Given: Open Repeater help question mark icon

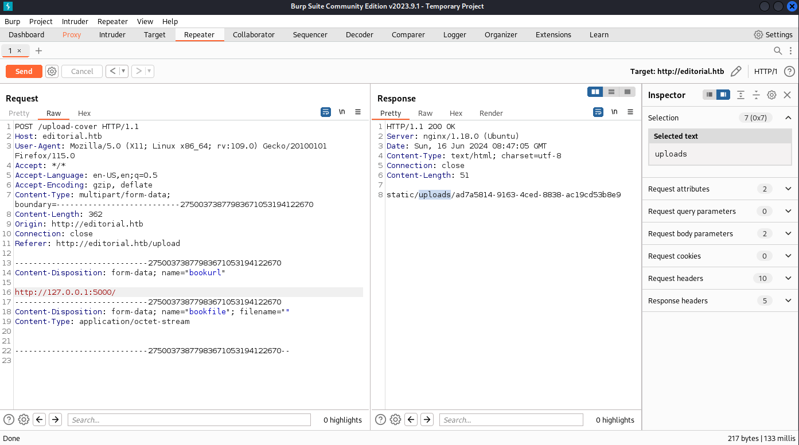Looking at the screenshot, I should [x=789, y=71].
